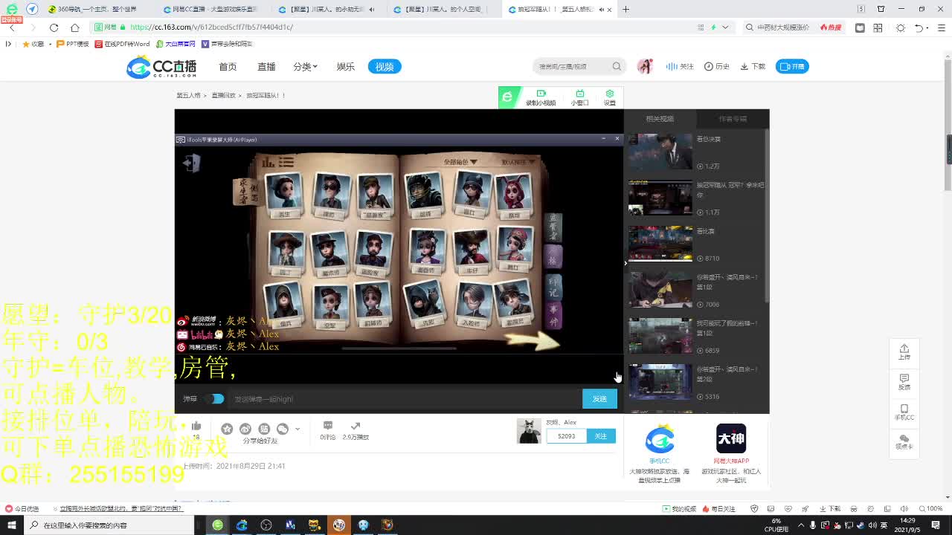Image resolution: width=952 pixels, height=535 pixels.
Task: Expand more share options arrow
Action: tap(297, 429)
